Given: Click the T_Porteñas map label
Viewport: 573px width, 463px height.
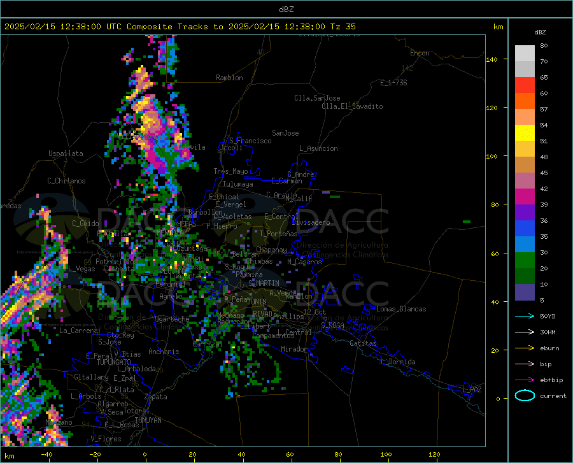Looking at the screenshot, I should [278, 234].
